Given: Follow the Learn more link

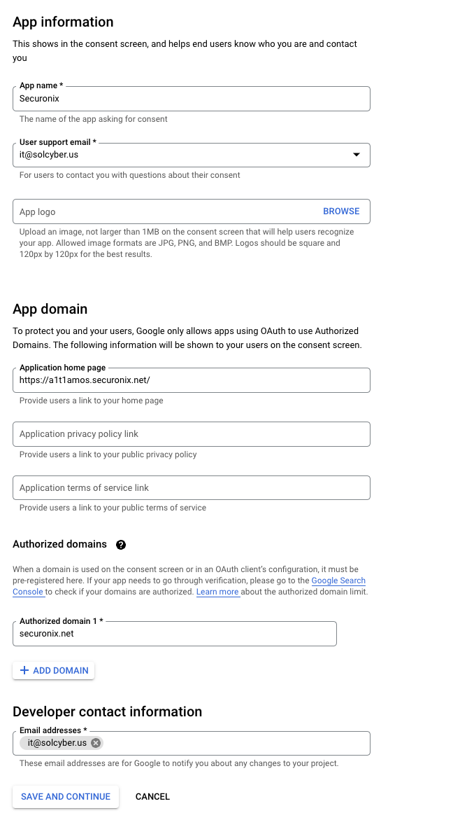Looking at the screenshot, I should (x=217, y=592).
